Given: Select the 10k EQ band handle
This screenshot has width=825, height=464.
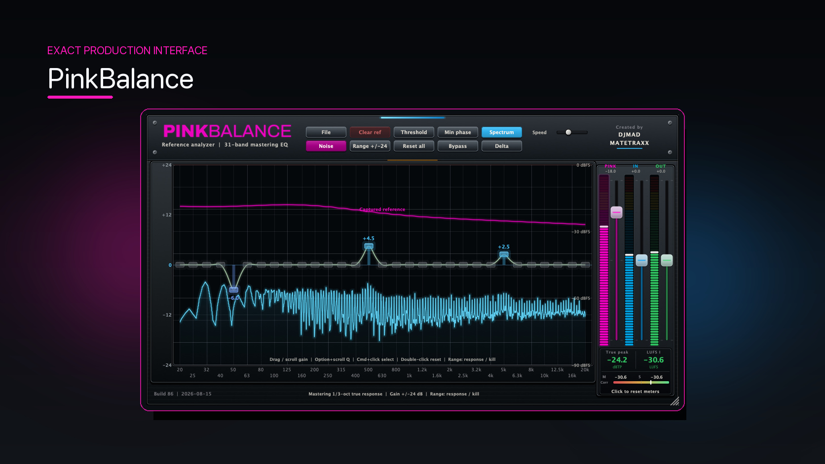Looking at the screenshot, I should (545, 265).
